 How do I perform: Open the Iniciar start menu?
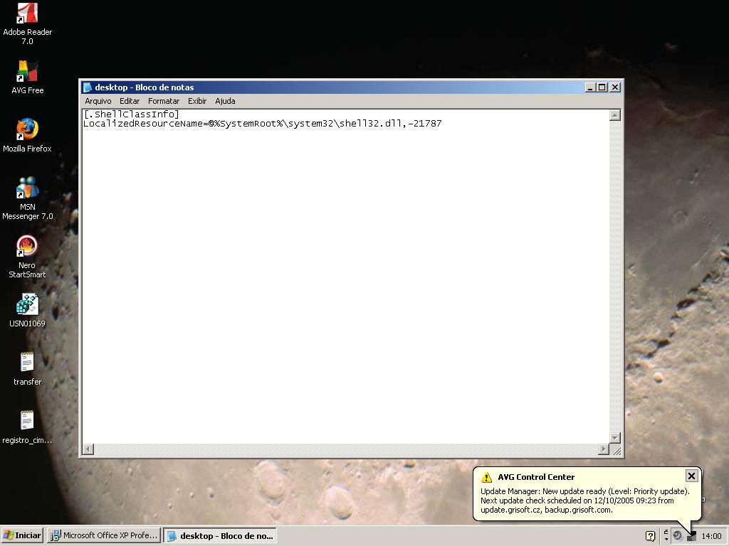(22, 535)
